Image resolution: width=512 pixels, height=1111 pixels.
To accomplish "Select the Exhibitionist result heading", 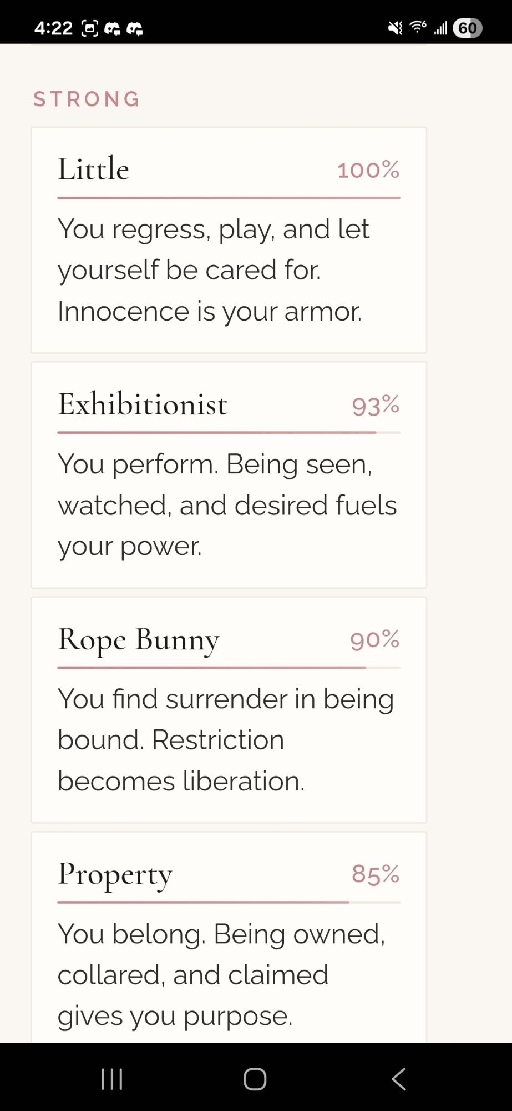I will 143,404.
